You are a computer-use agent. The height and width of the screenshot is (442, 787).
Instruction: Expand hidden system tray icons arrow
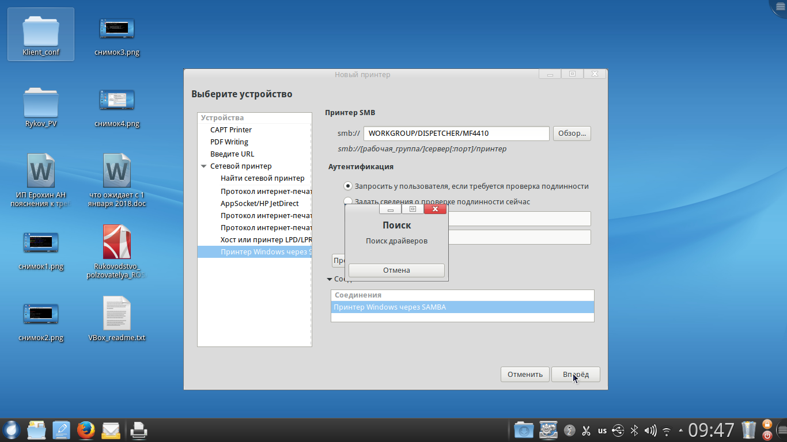point(681,430)
